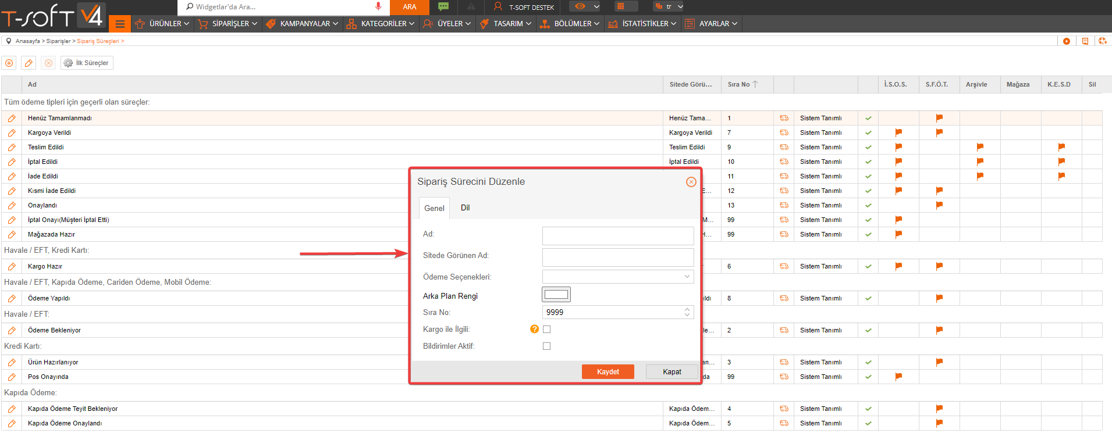
Task: Focus the Sitede Görünen Ad field
Action: click(618, 257)
